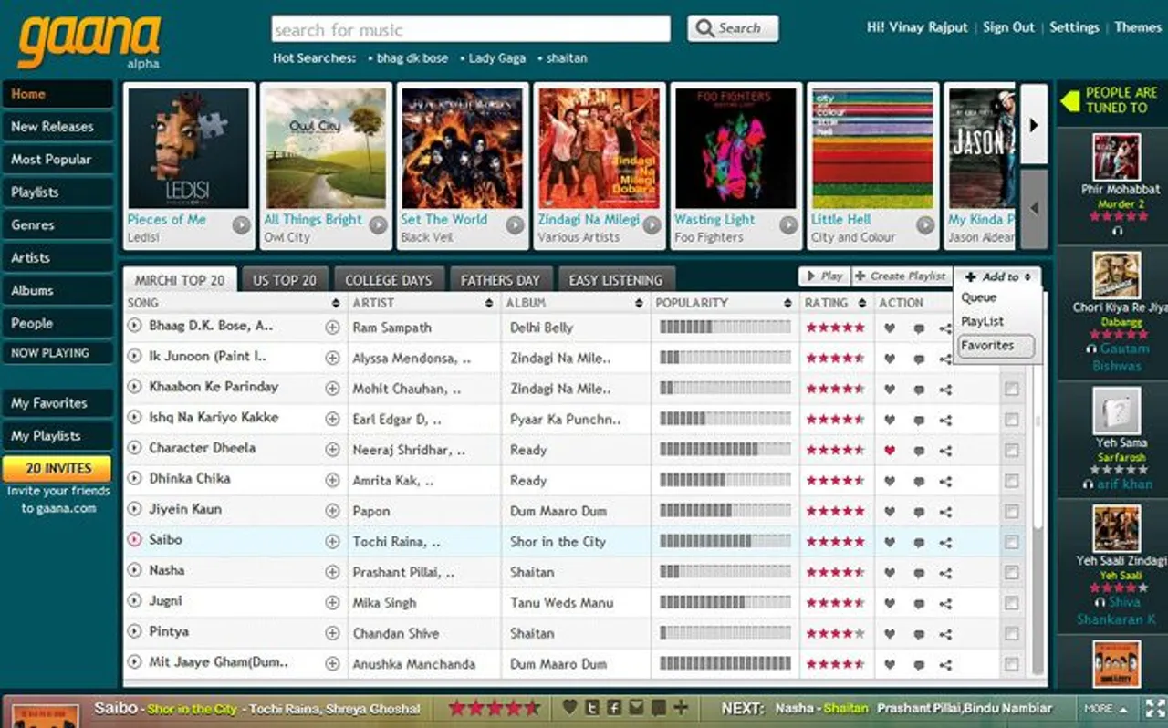
Task: Play the song Bhaag D.K. Bose
Action: [135, 326]
